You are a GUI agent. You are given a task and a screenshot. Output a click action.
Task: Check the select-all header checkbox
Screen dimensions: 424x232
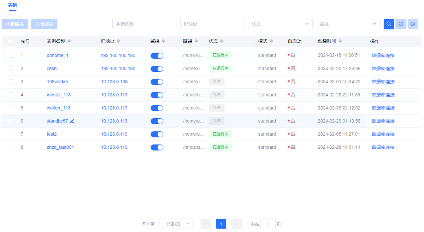11,41
